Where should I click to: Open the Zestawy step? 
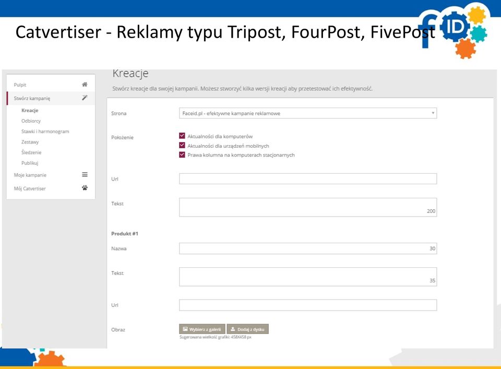pos(30,142)
